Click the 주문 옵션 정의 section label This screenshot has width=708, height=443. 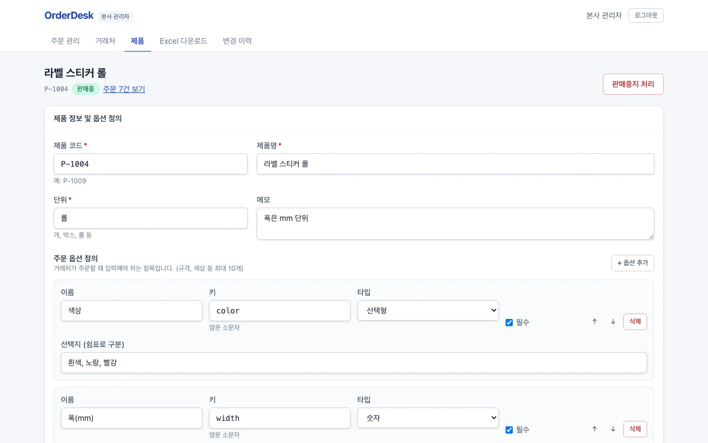[x=76, y=258]
